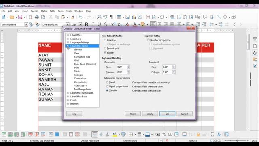
Task: Expand LibreOffice Writer/Web node
Action: tap(68, 93)
